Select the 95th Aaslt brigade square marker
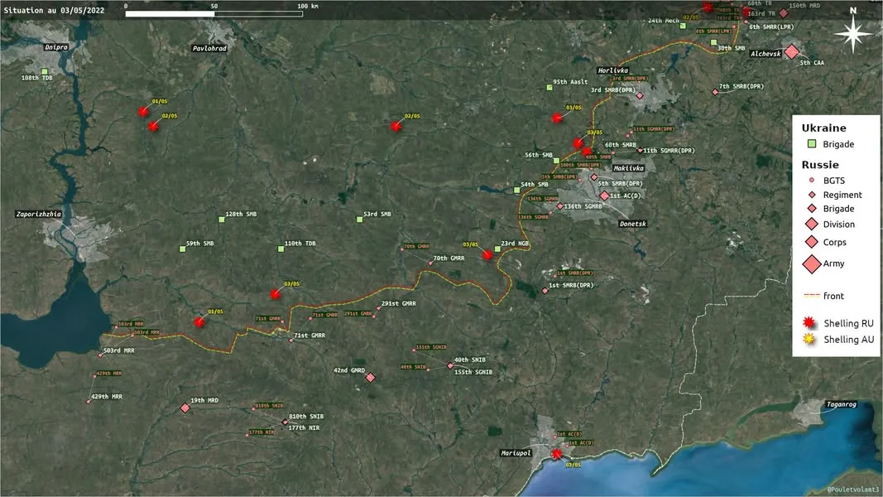The height and width of the screenshot is (497, 883). [x=549, y=87]
